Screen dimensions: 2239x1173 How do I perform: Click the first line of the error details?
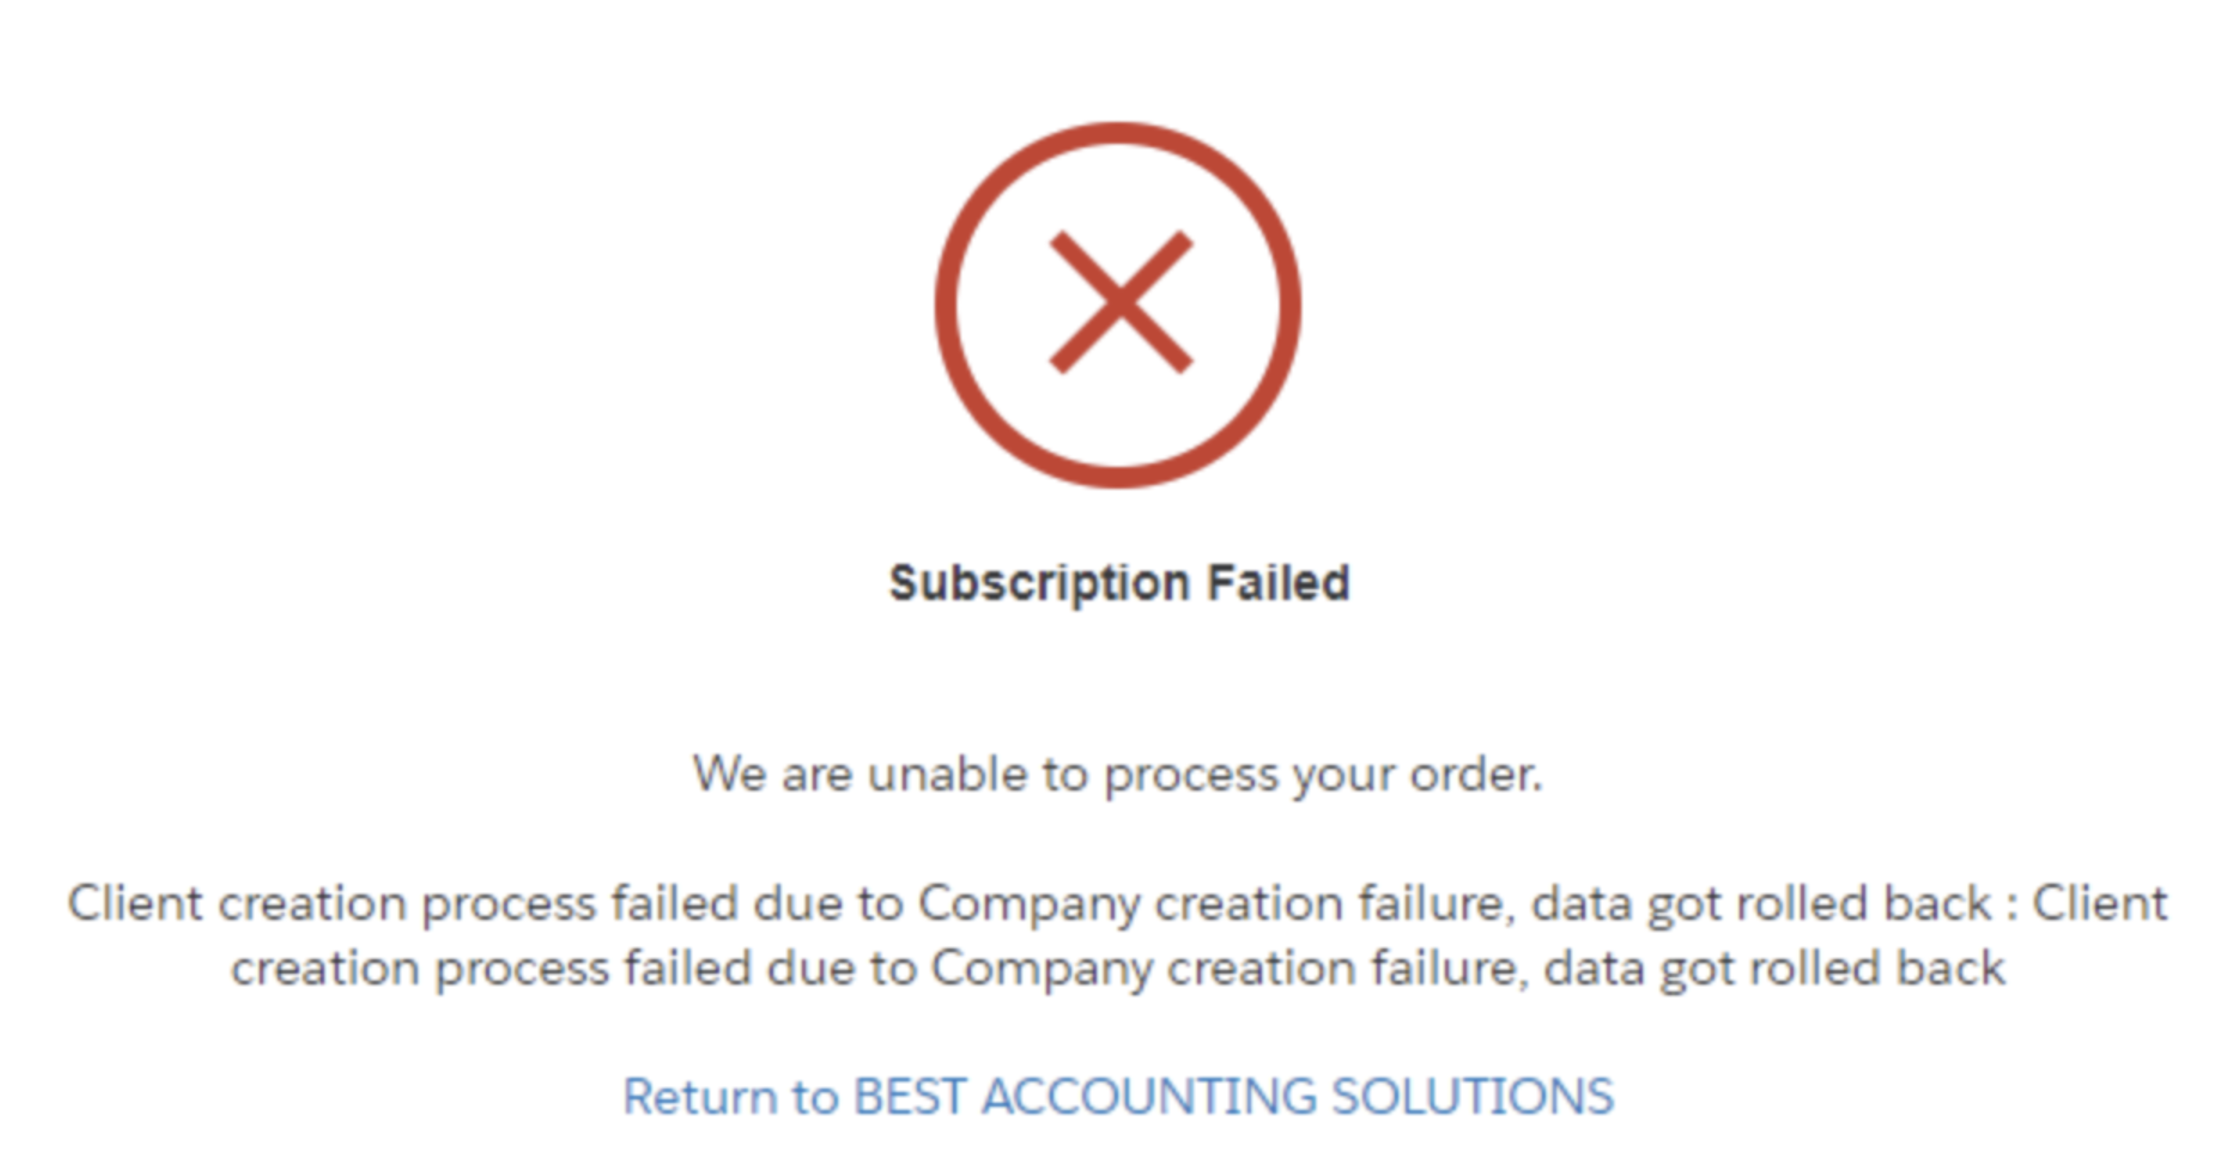[x=1118, y=904]
